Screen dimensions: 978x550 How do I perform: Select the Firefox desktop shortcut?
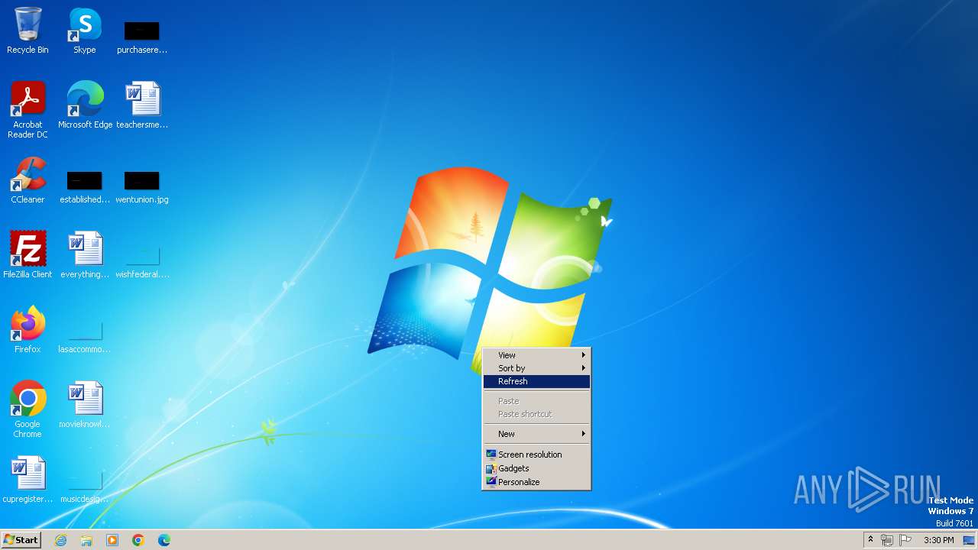(x=28, y=330)
